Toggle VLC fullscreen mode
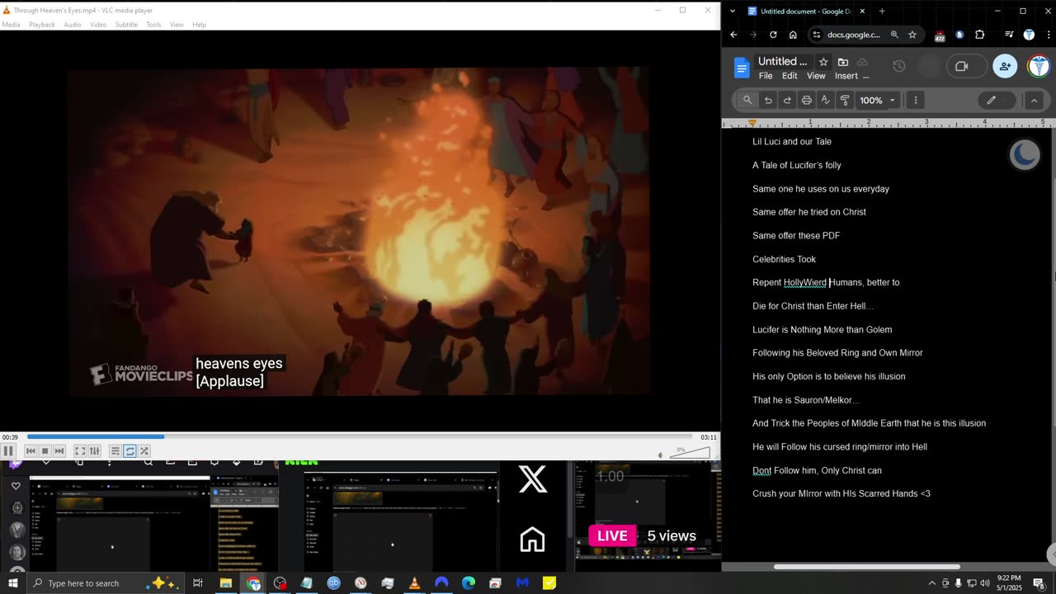The width and height of the screenshot is (1056, 594). click(80, 450)
